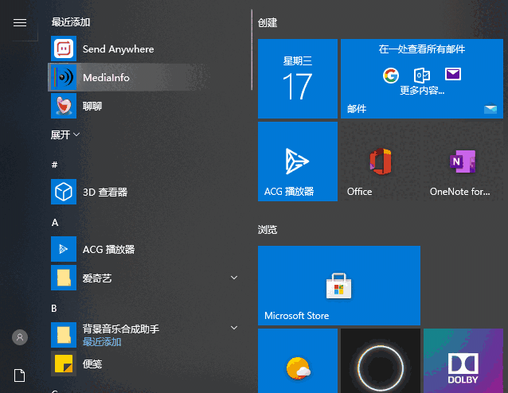Open the 聊聊 app
The height and width of the screenshot is (393, 508).
click(143, 106)
